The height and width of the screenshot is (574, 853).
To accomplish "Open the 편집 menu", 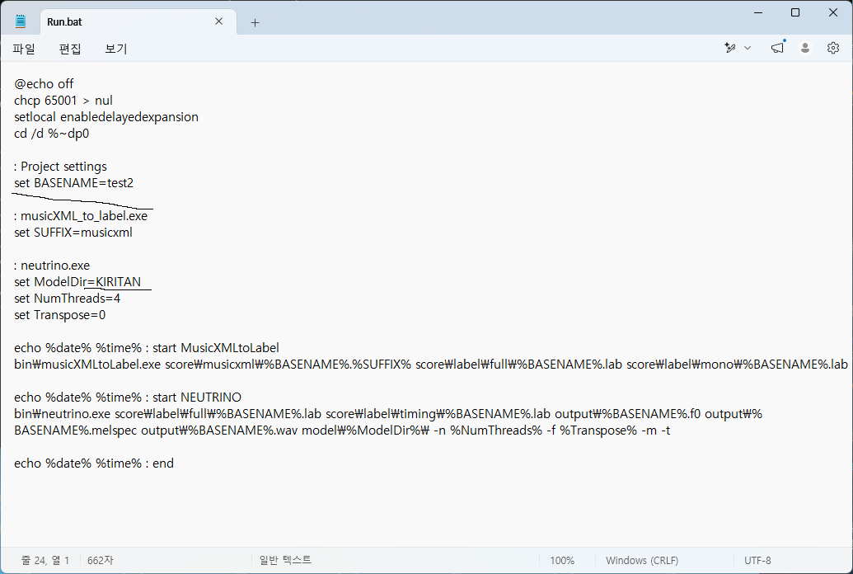I will point(69,49).
